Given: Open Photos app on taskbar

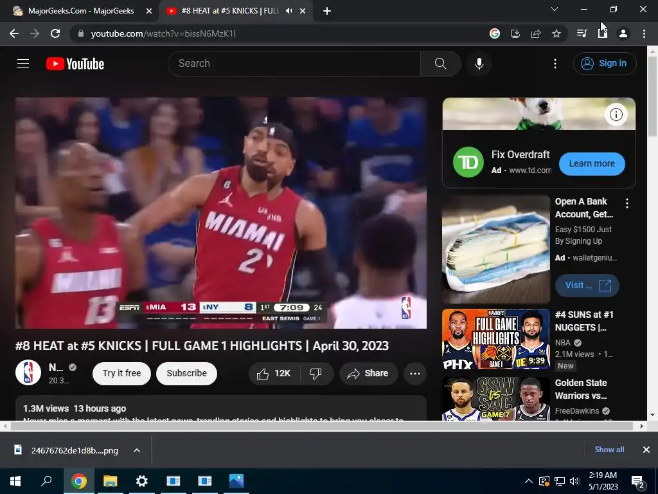Looking at the screenshot, I should pyautogui.click(x=236, y=481).
